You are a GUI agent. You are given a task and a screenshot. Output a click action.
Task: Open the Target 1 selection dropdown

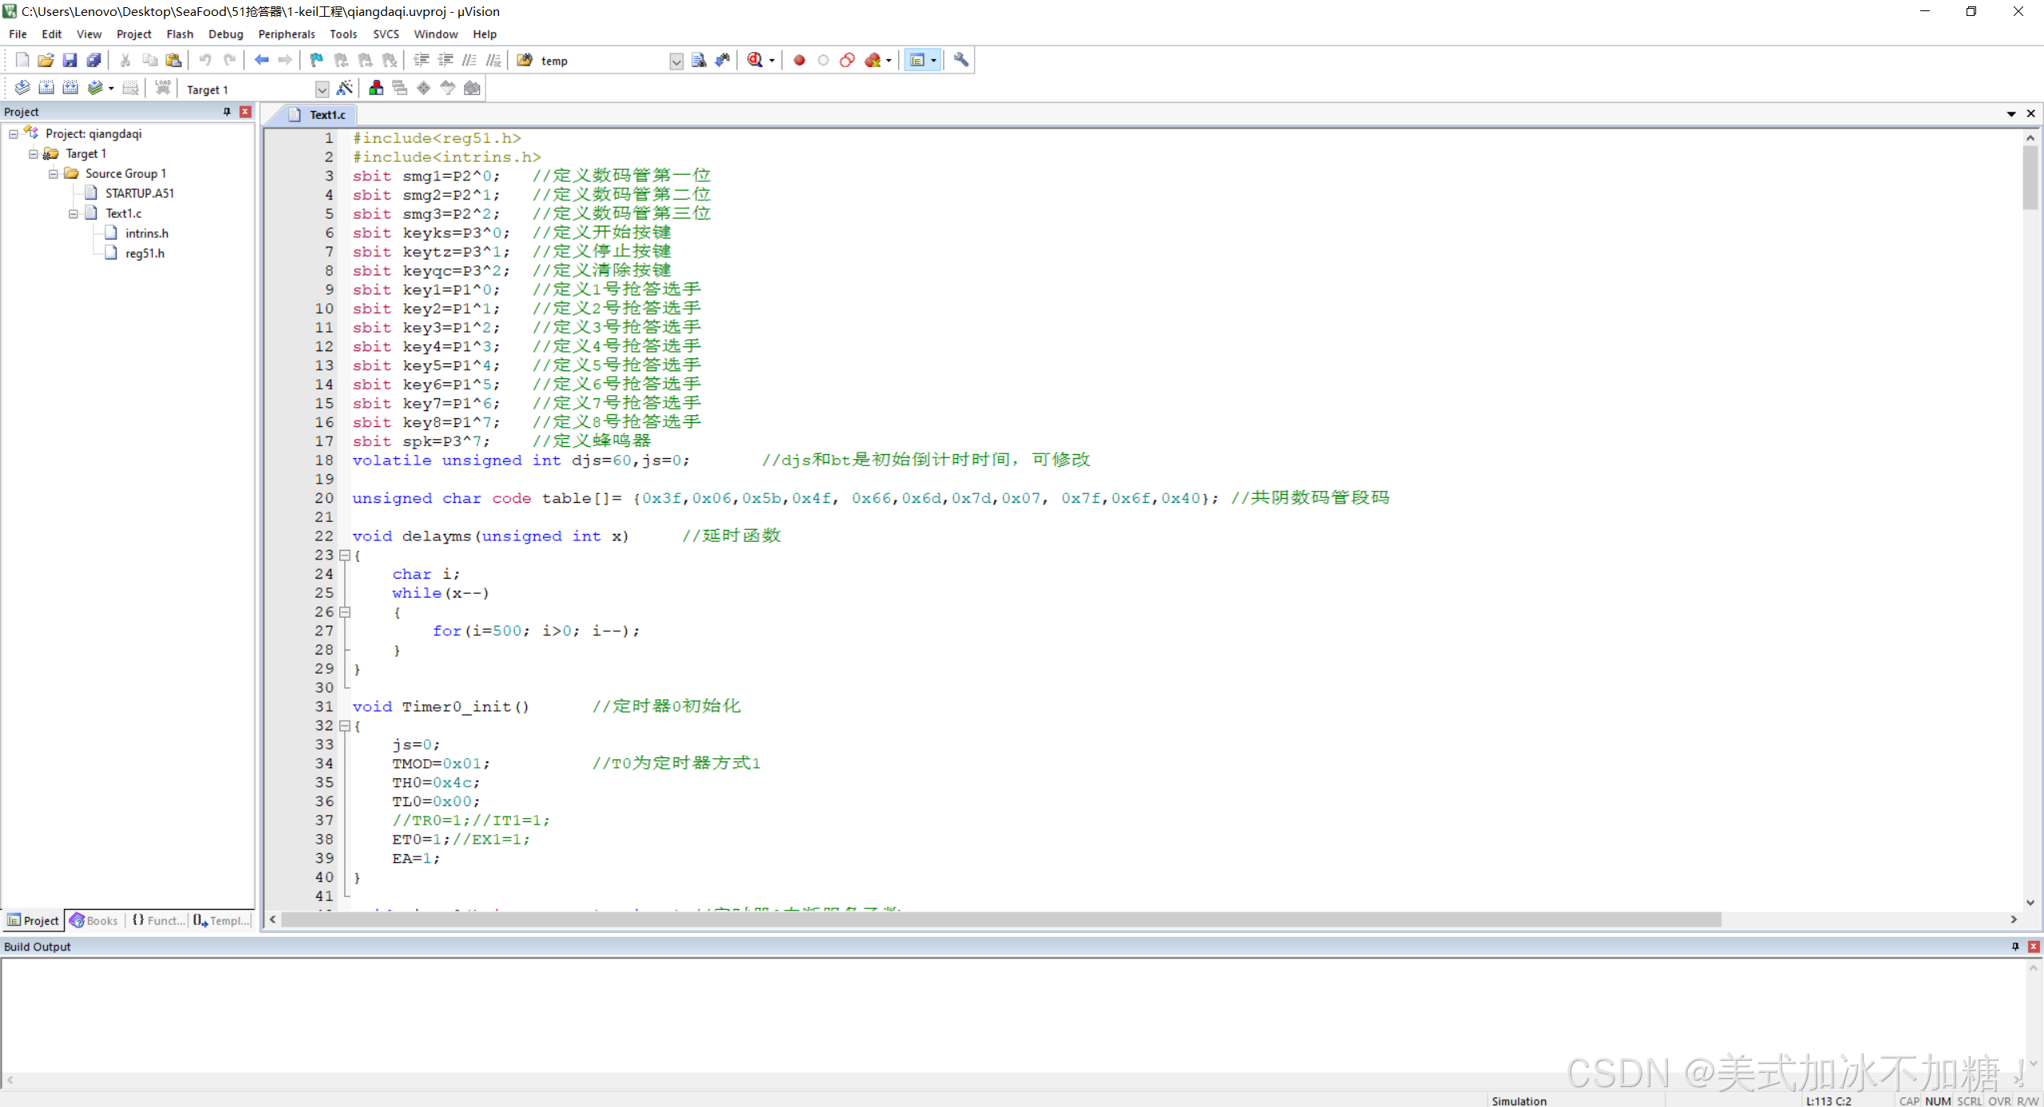click(322, 89)
